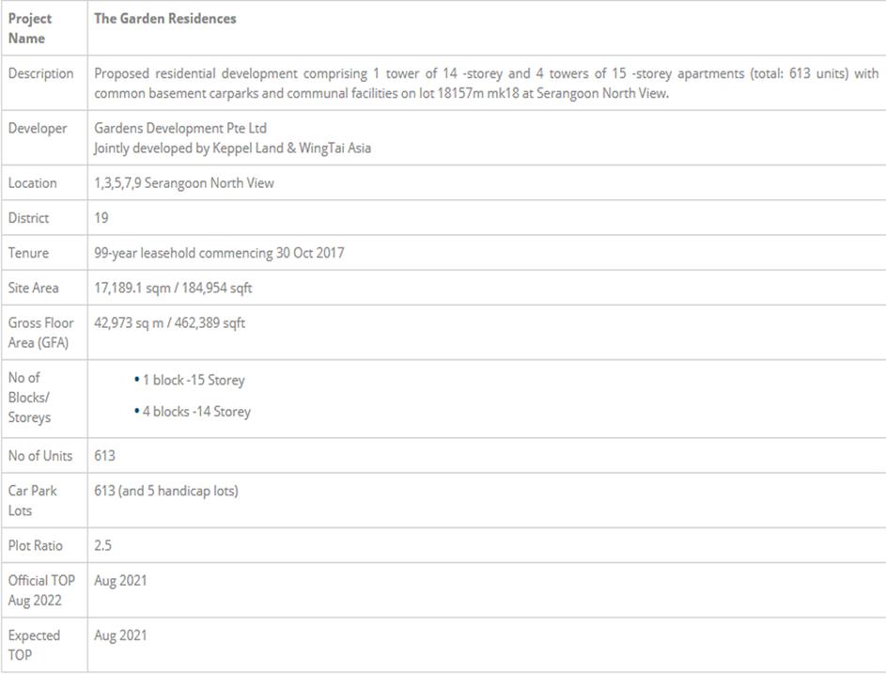Click the '4 blocks -14 Storey' bullet item
The height and width of the screenshot is (674, 886).
pos(196,412)
